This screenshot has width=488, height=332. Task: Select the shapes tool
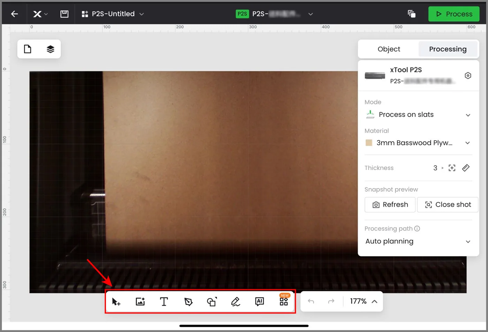212,302
